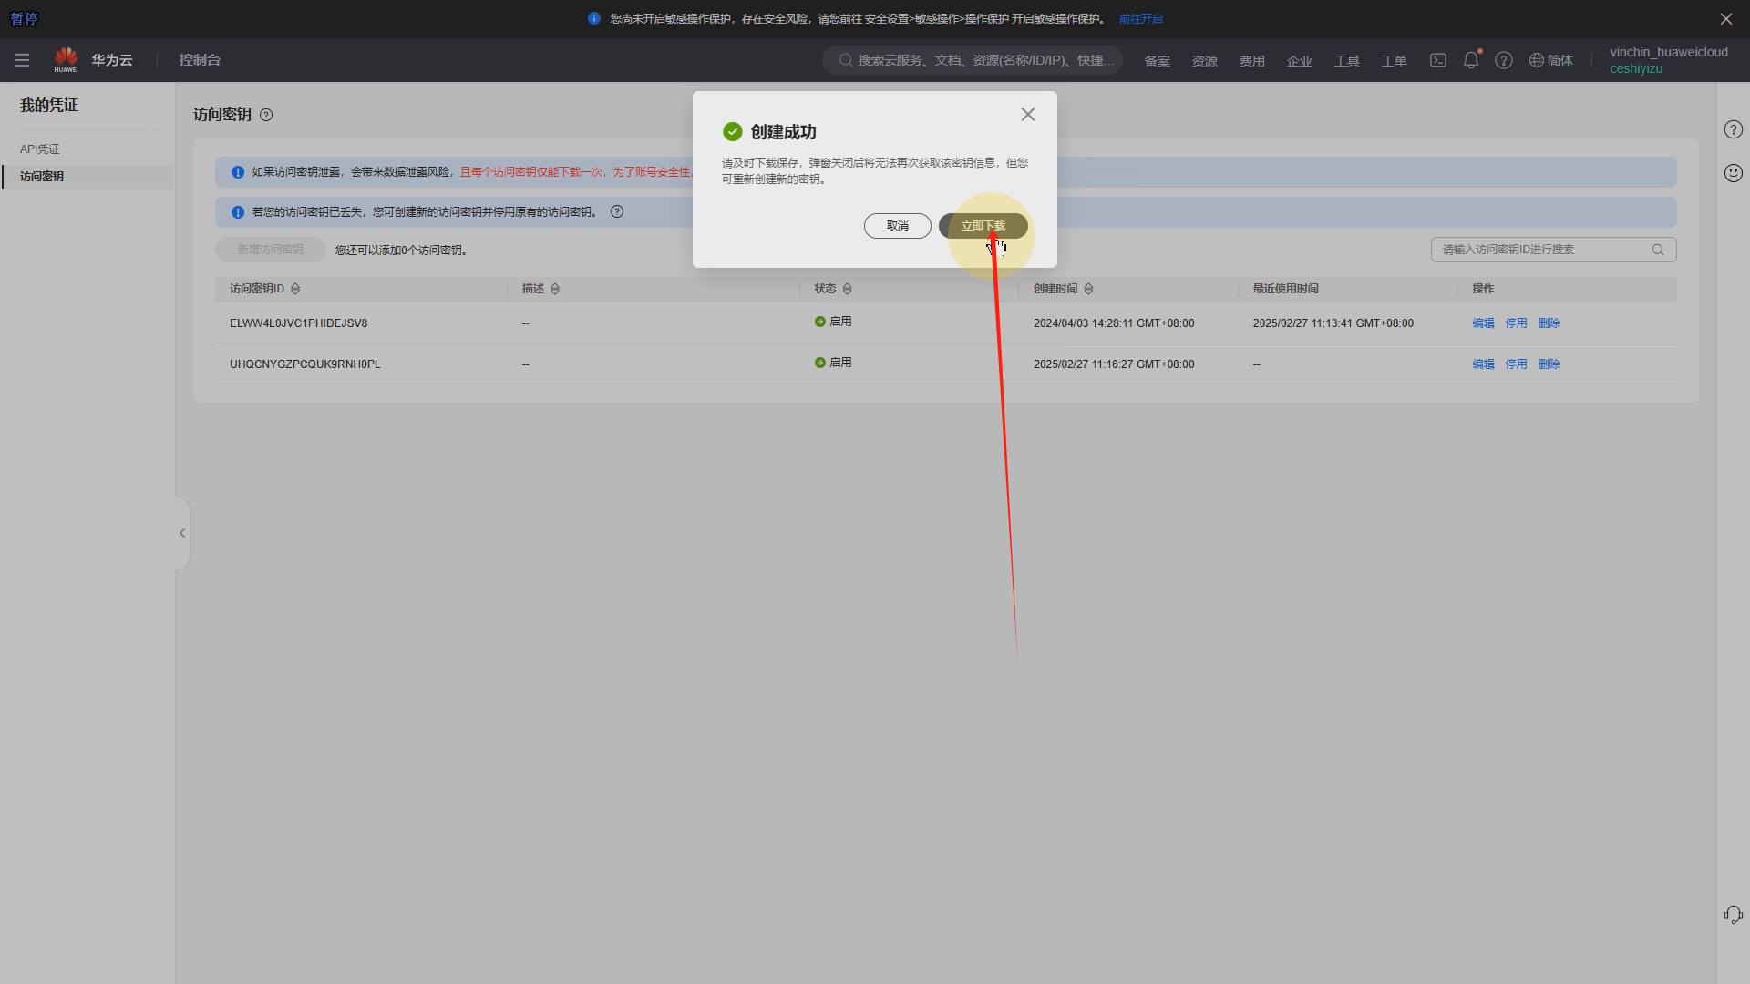Image resolution: width=1750 pixels, height=984 pixels.
Task: Switch language via 简体 selector
Action: point(1551,60)
